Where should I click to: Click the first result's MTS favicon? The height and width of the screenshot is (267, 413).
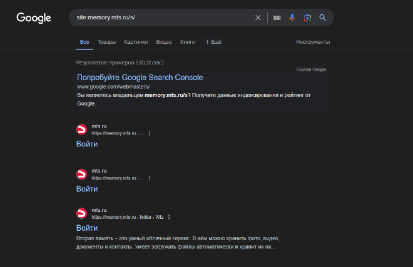(81, 129)
